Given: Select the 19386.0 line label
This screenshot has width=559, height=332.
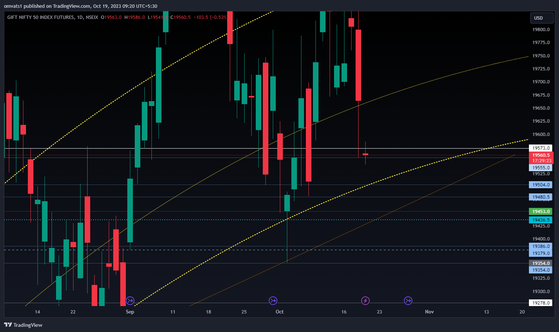Looking at the screenshot, I should pos(540,246).
